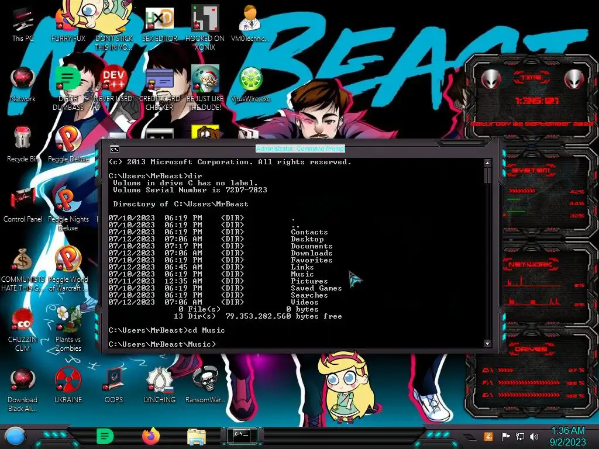Click the TIME widget header
Viewport: 599px width, 449px height.
pyautogui.click(x=531, y=78)
